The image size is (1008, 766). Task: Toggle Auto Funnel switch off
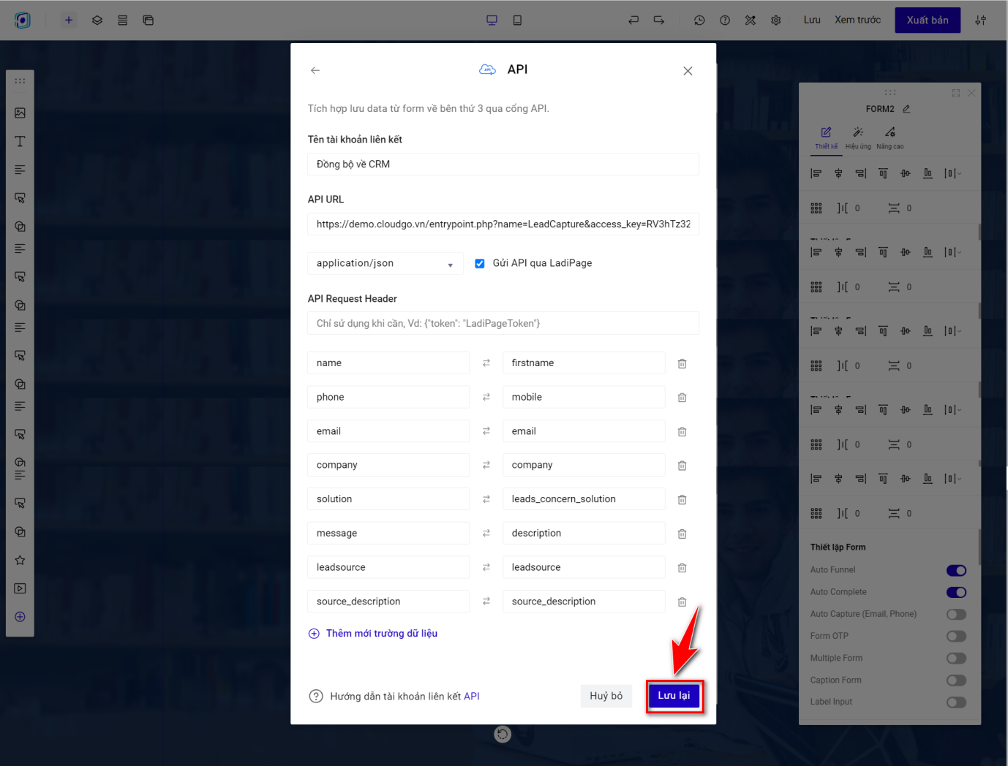pos(956,570)
